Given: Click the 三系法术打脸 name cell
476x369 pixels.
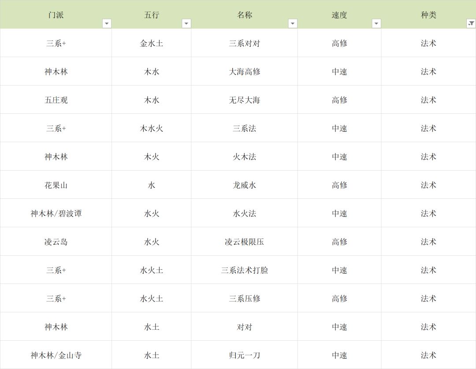Looking at the screenshot, I should pos(244,270).
